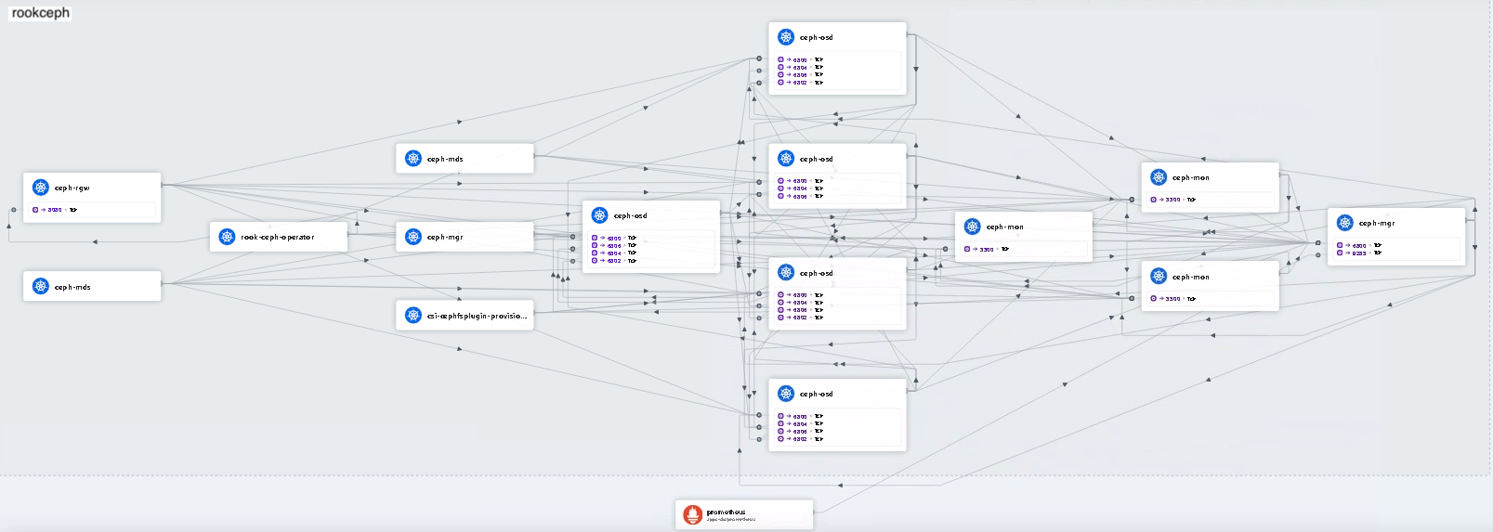1493x532 pixels.
Task: Click the topmost ceph-osd card's Kubernetes icon
Action: 786,37
